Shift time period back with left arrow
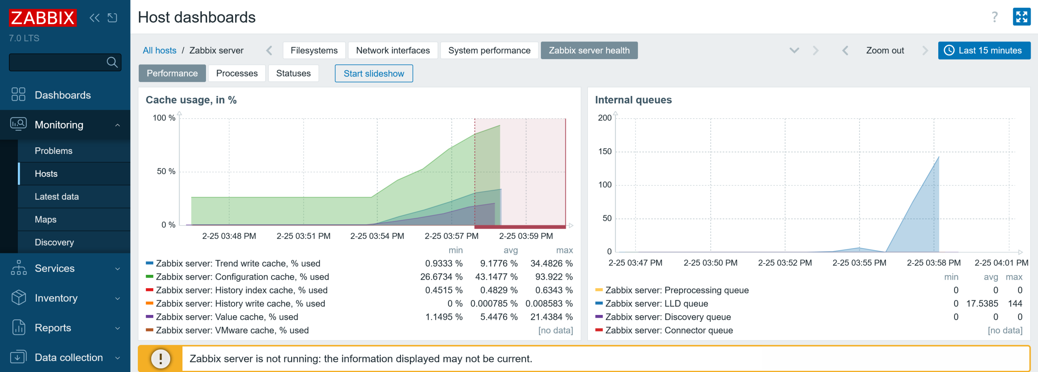The height and width of the screenshot is (372, 1038). (845, 51)
